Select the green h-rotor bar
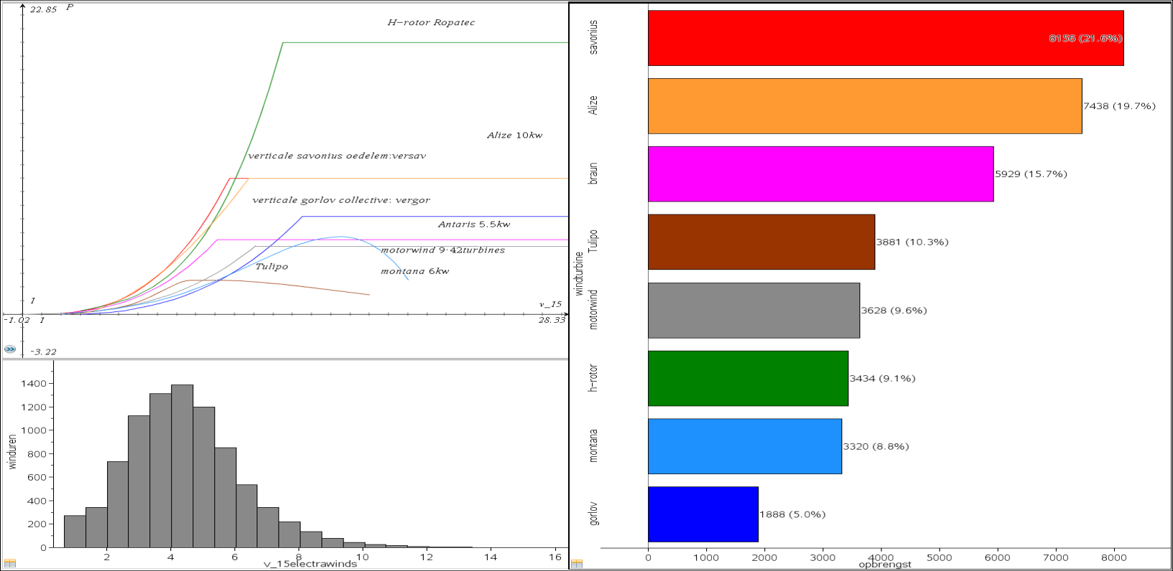Screen dimensions: 1173x571 (x=748, y=378)
